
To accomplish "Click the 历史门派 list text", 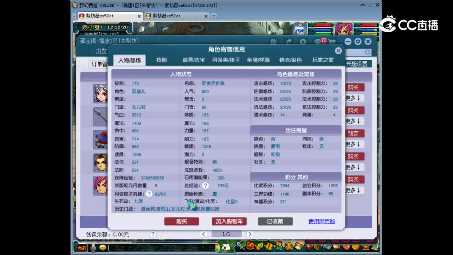I will [x=180, y=209].
